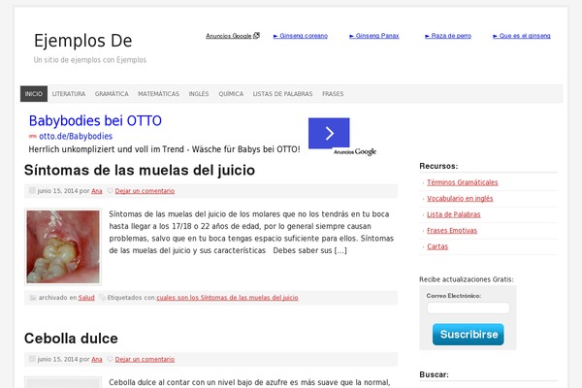Click the cuales son los Síntomas tag link
Viewport: 582px width, 388px height.
pyautogui.click(x=228, y=298)
